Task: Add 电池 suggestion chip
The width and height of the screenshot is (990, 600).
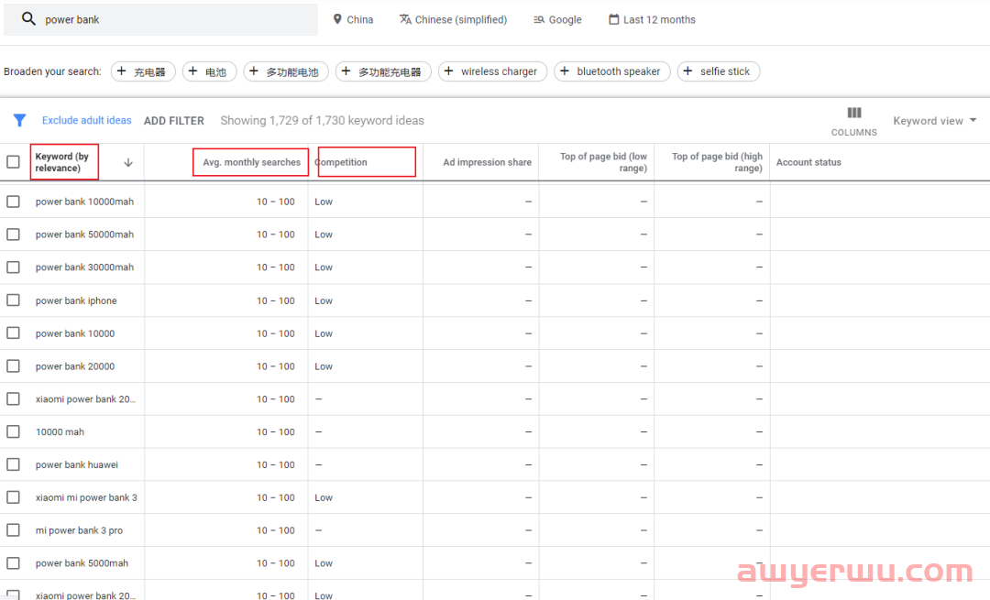Action: (x=209, y=71)
